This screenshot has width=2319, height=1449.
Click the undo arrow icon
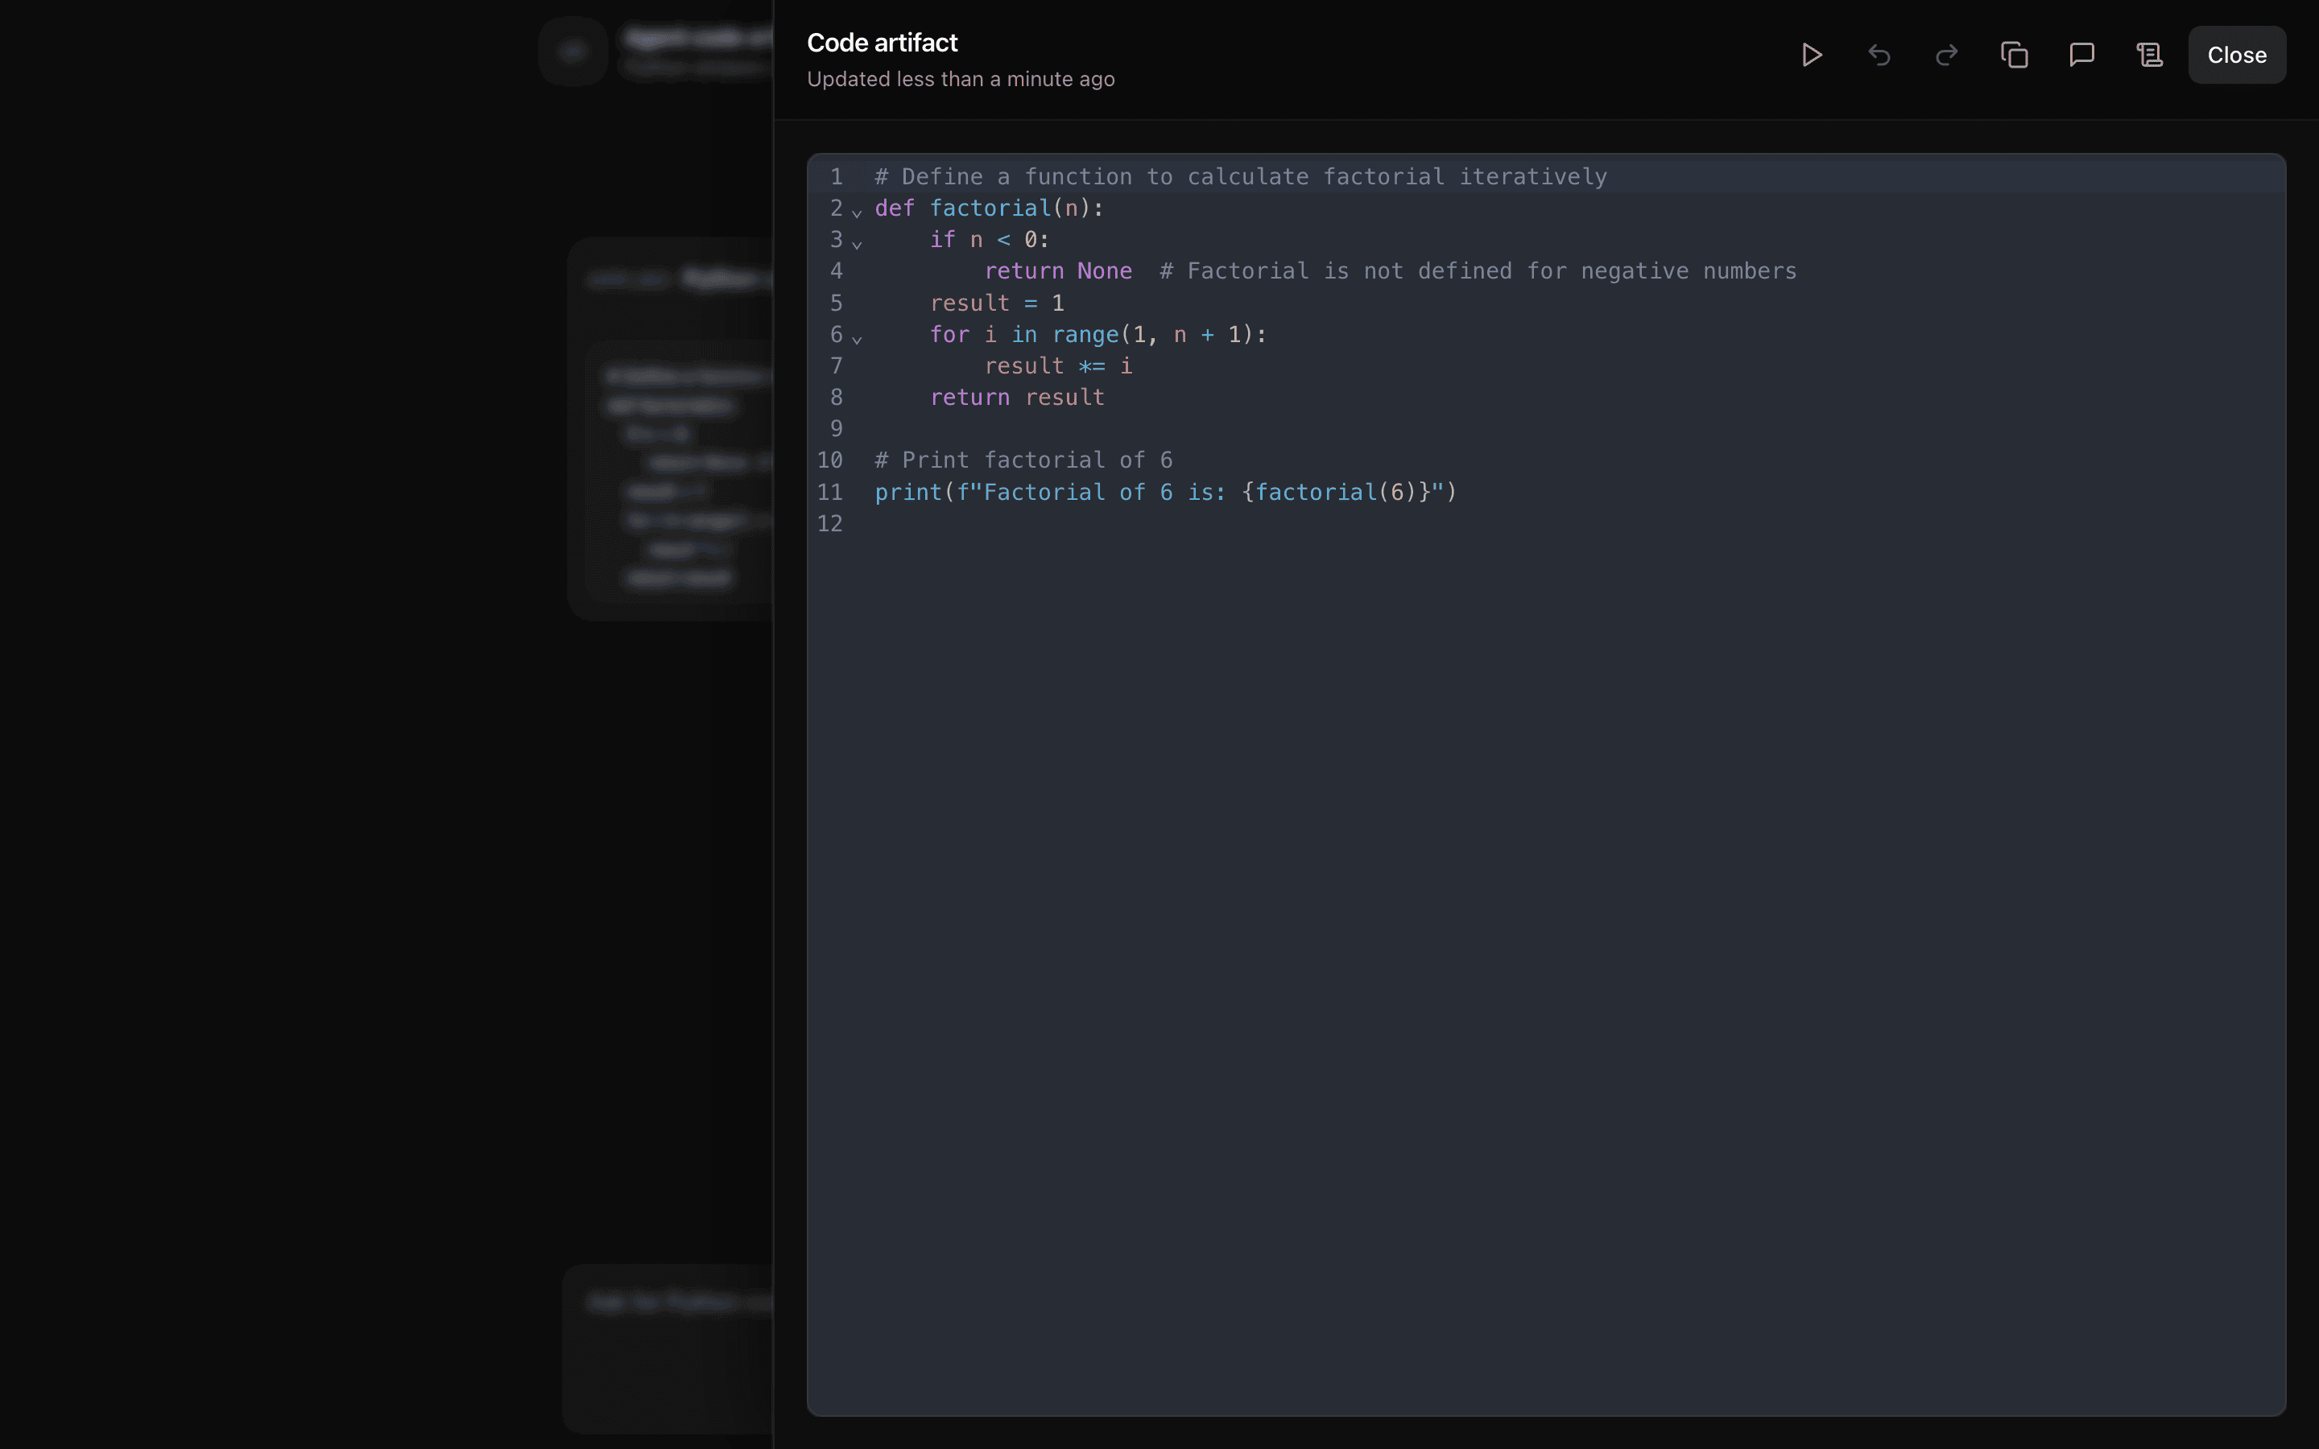[x=1879, y=55]
